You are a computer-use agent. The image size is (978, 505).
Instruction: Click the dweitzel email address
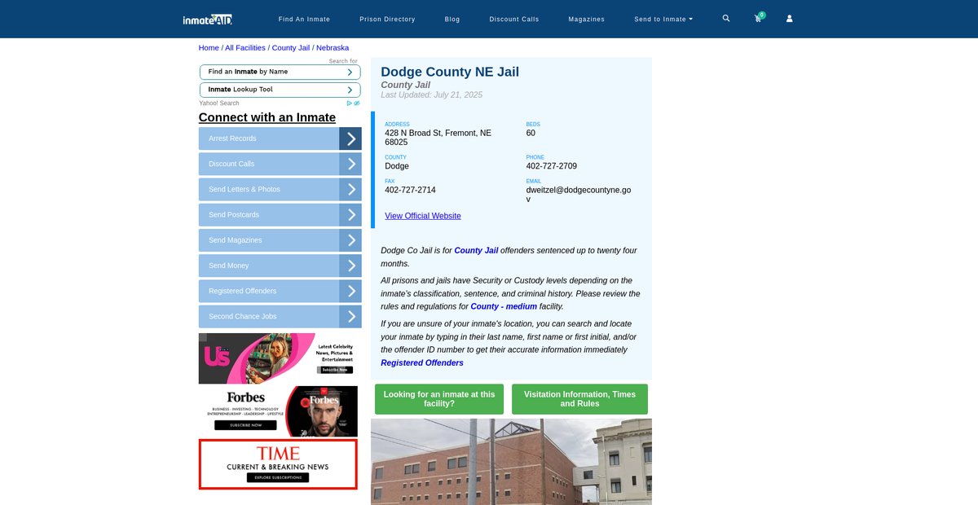(579, 195)
